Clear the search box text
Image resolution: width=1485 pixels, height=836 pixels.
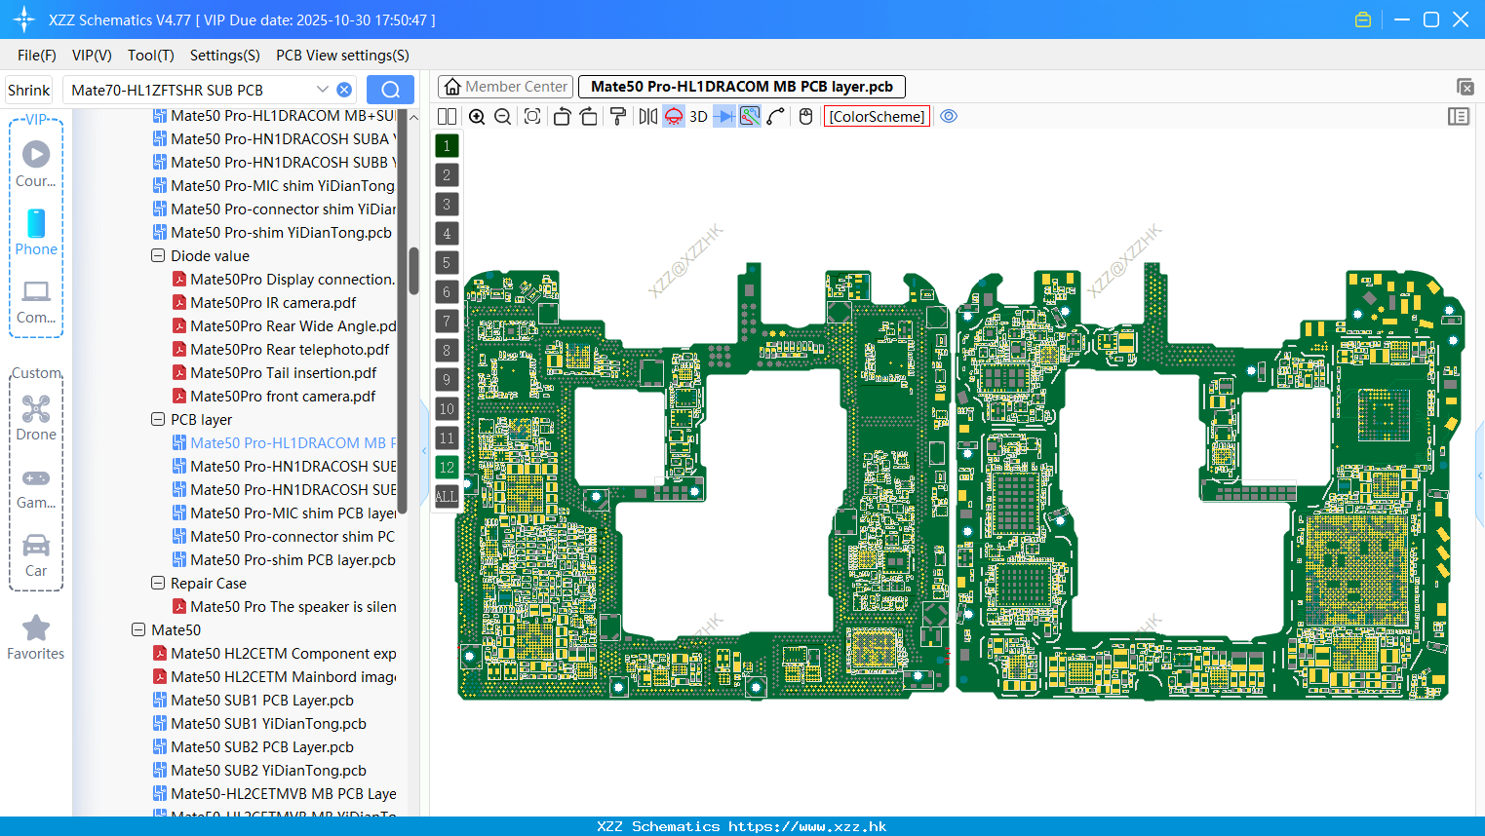[x=344, y=90]
